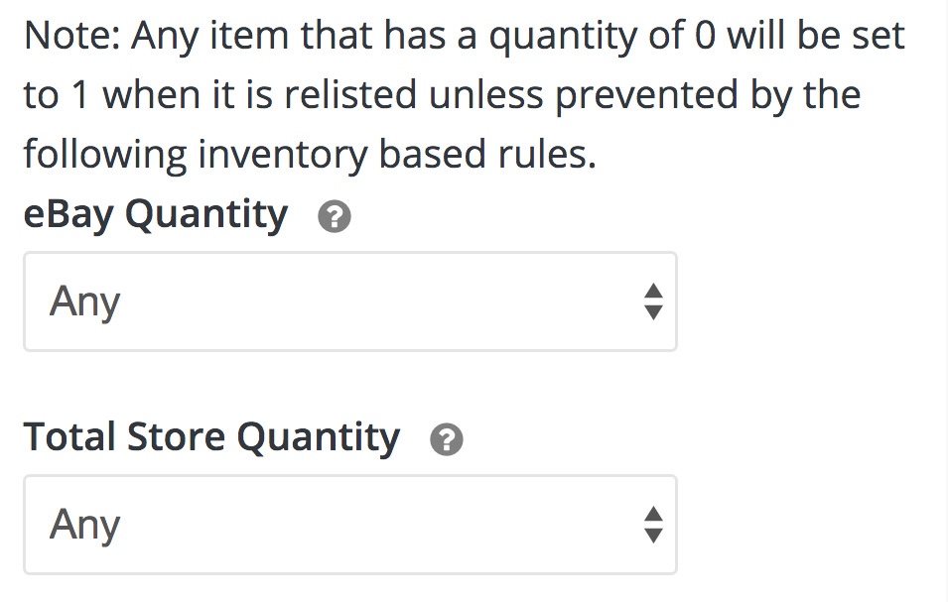Image resolution: width=948 pixels, height=602 pixels.
Task: Click the up arrow in eBay Quantity select
Action: (653, 291)
